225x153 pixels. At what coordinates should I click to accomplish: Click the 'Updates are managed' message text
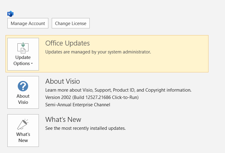coord(98,52)
